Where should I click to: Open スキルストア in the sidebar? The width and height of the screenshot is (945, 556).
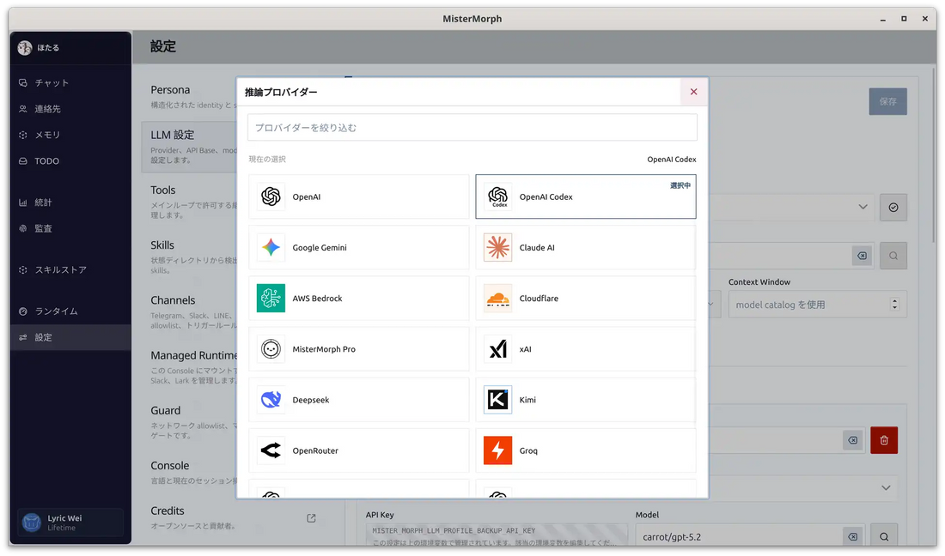(x=70, y=270)
